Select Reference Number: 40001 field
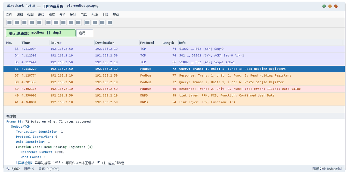Viewport: 348px width, 174px height. pos(42,152)
